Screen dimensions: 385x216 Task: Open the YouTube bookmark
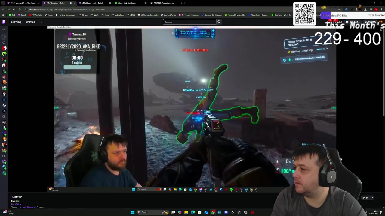point(35,15)
